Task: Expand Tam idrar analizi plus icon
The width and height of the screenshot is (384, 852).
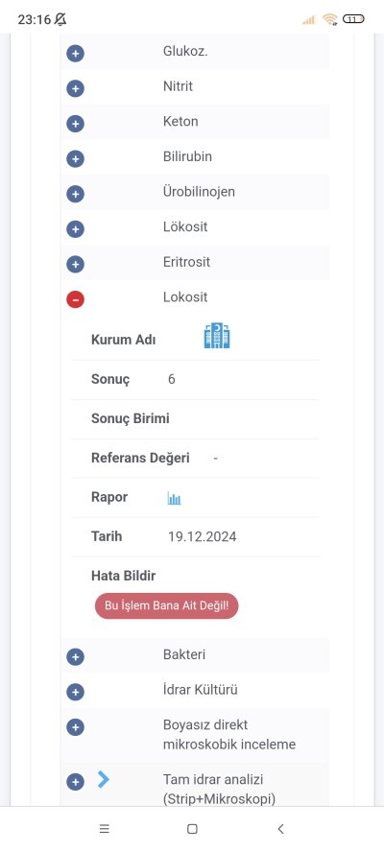Action: coord(75,782)
